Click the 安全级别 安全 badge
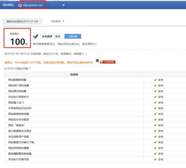The image size is (186, 168). click(x=51, y=36)
